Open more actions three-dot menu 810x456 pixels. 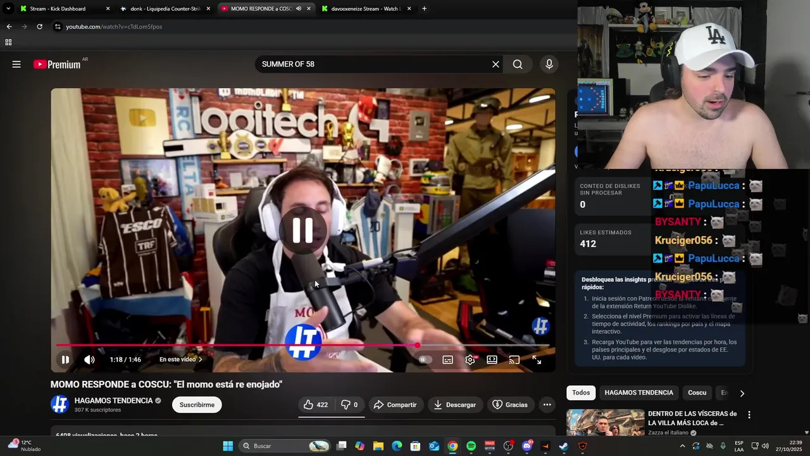click(547, 405)
